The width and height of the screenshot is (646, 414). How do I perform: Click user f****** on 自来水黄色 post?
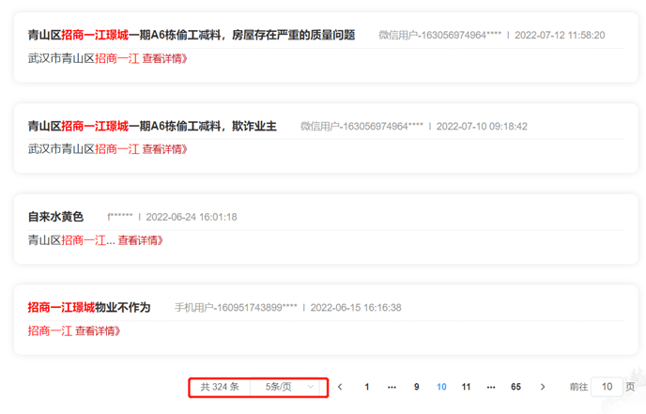120,217
